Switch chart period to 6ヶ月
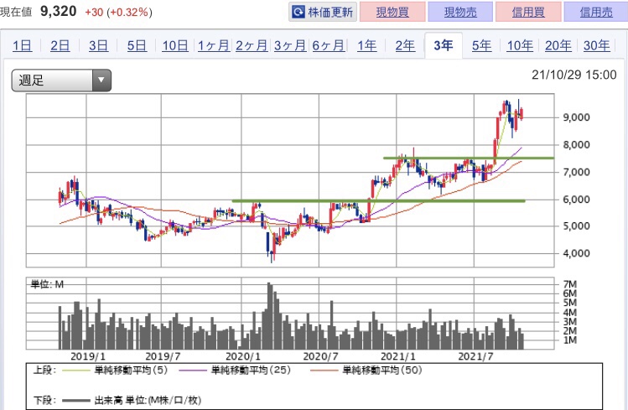Image resolution: width=628 pixels, height=410 pixels. [x=329, y=45]
